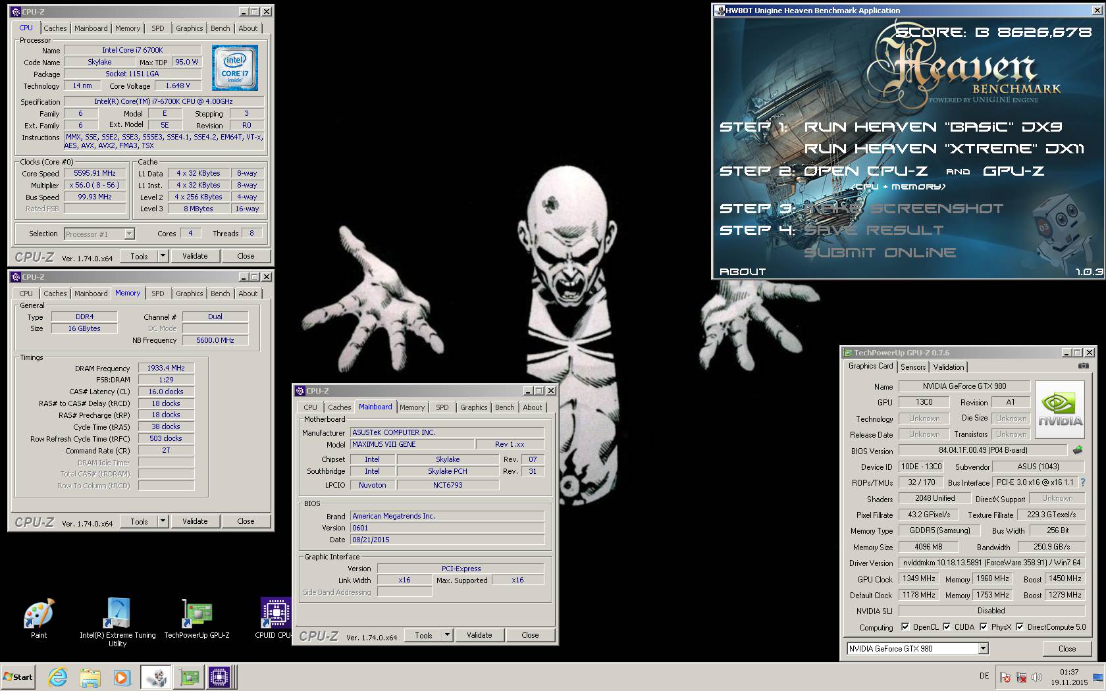Open Start menu
The height and width of the screenshot is (691, 1106).
click(x=18, y=677)
